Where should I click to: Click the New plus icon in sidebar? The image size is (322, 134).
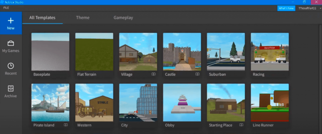(x=11, y=20)
